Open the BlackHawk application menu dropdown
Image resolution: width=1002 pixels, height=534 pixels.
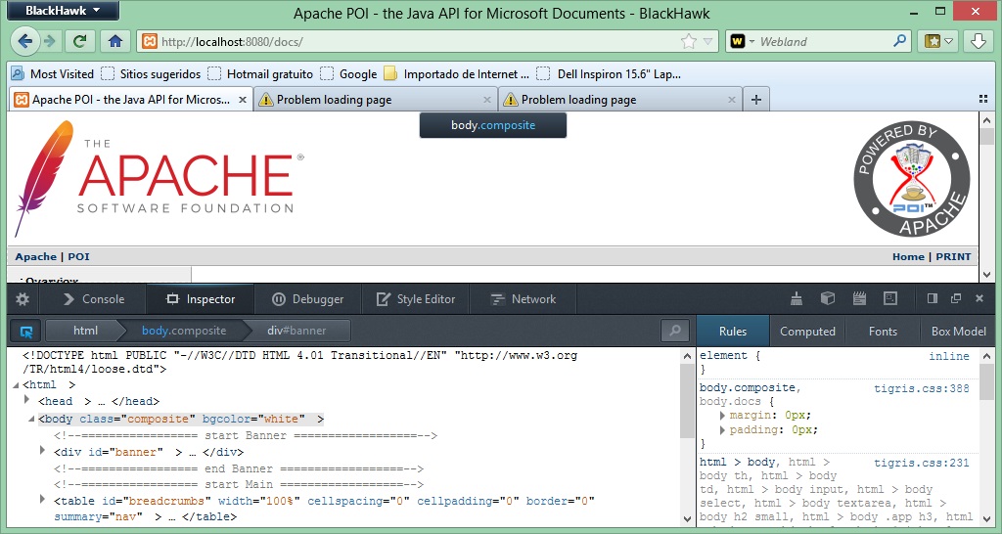coord(64,10)
